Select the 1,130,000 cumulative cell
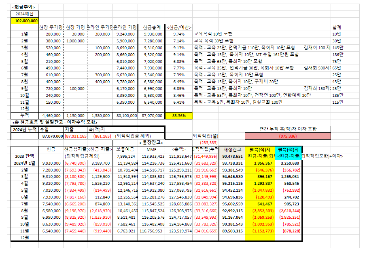The image size is (365, 253). pos(75,115)
